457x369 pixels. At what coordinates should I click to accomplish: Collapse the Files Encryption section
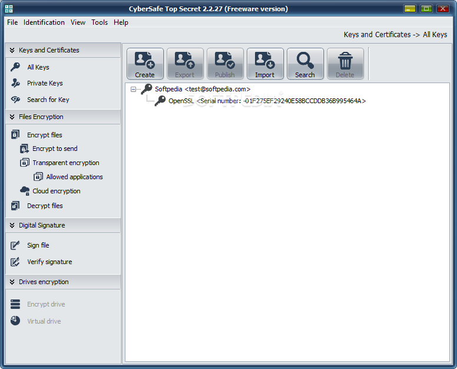click(12, 117)
